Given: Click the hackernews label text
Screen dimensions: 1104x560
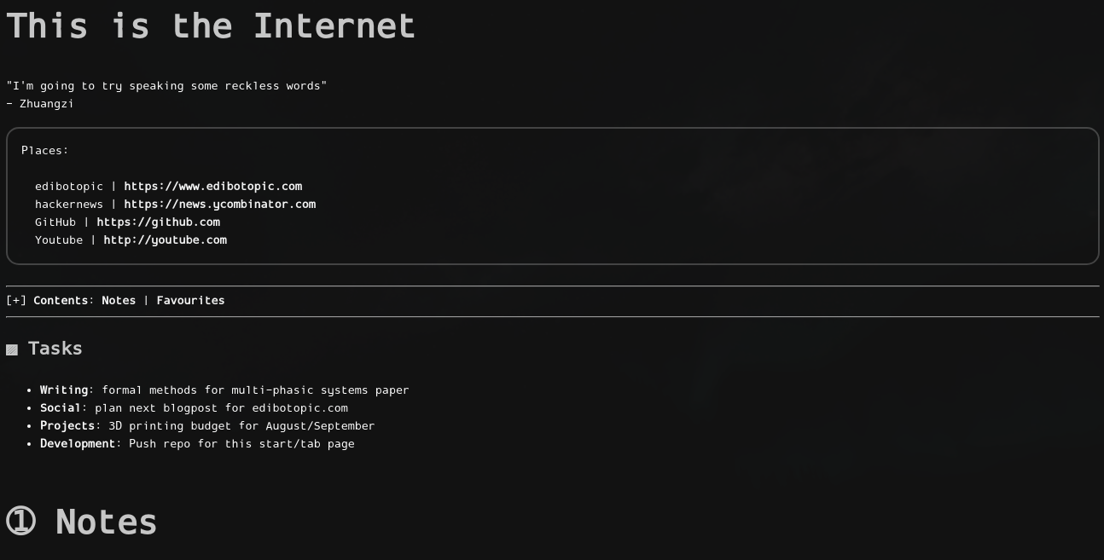Looking at the screenshot, I should 68,204.
